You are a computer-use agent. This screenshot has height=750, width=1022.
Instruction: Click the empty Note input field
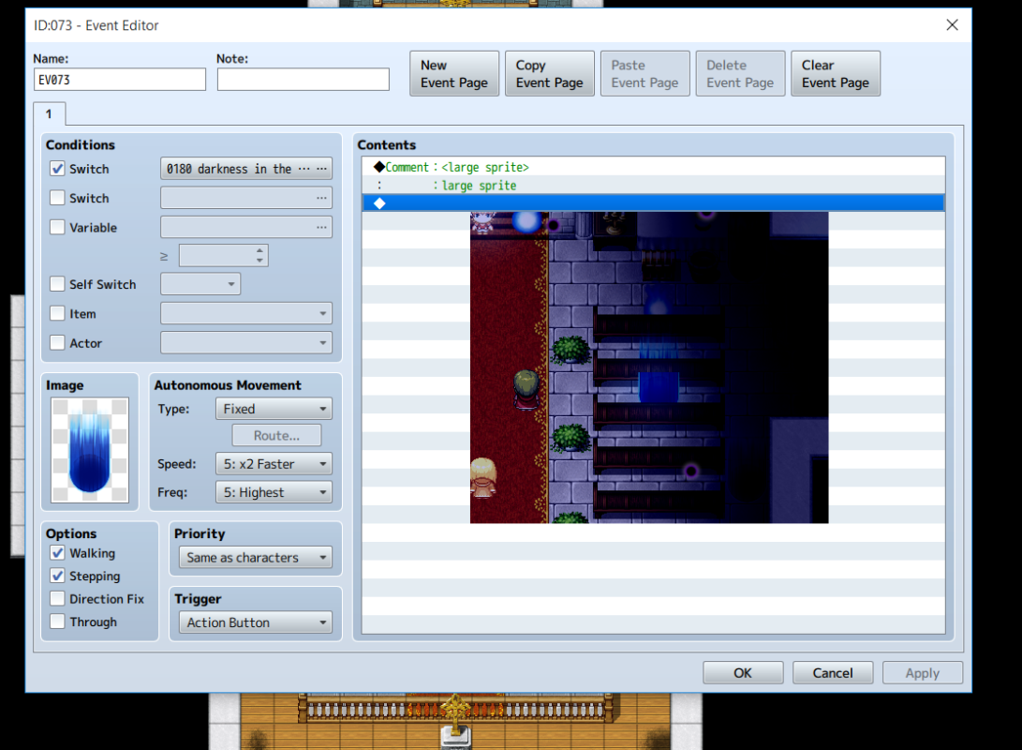click(x=304, y=80)
